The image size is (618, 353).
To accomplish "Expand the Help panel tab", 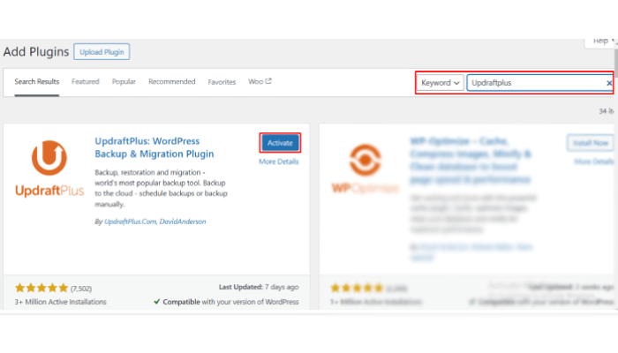I will (599, 41).
